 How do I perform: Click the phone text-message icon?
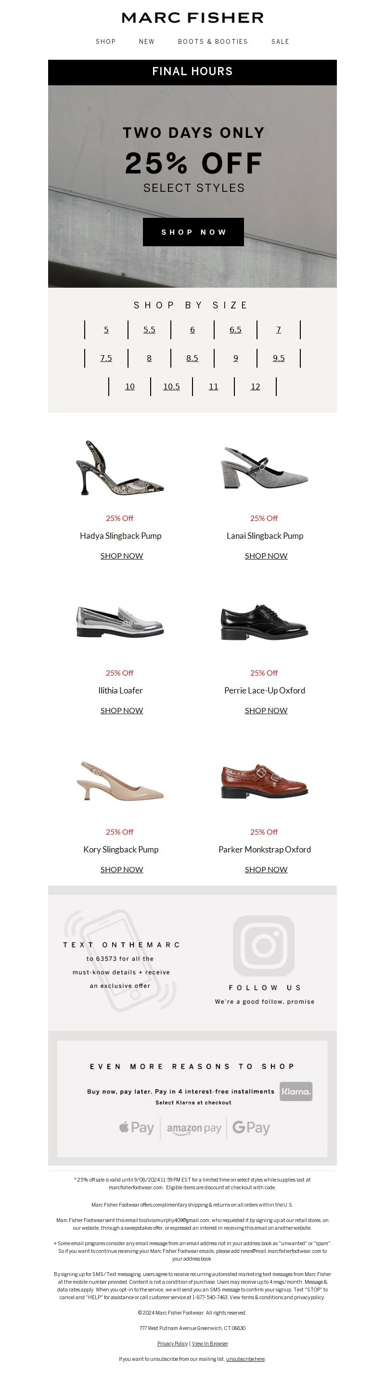tap(120, 960)
